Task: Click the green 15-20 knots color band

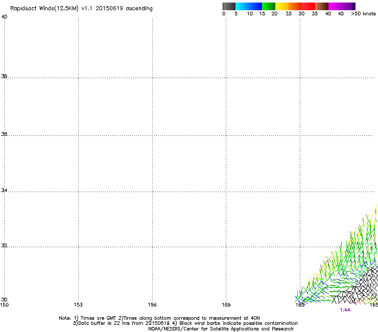Action: point(269,6)
